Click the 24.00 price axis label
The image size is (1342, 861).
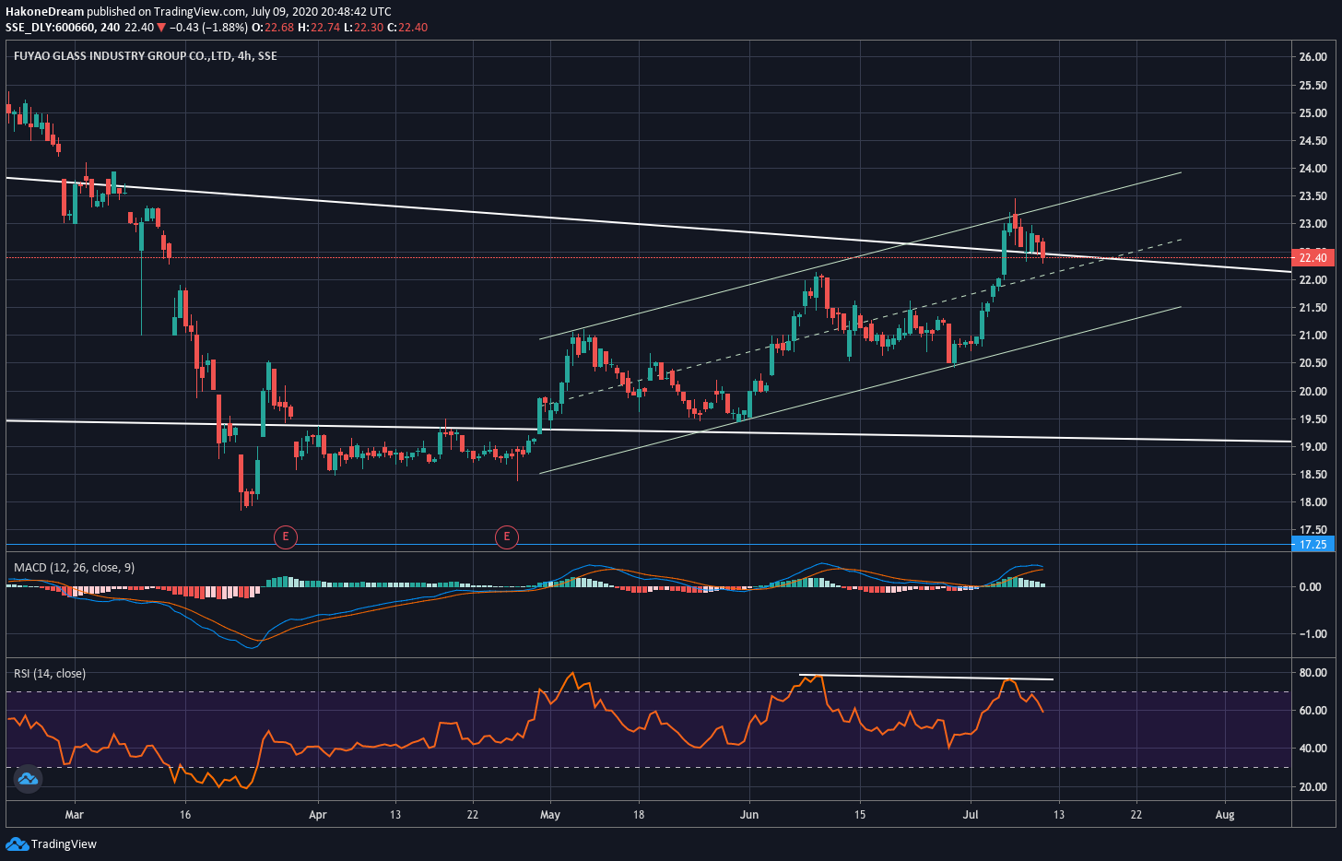1313,169
